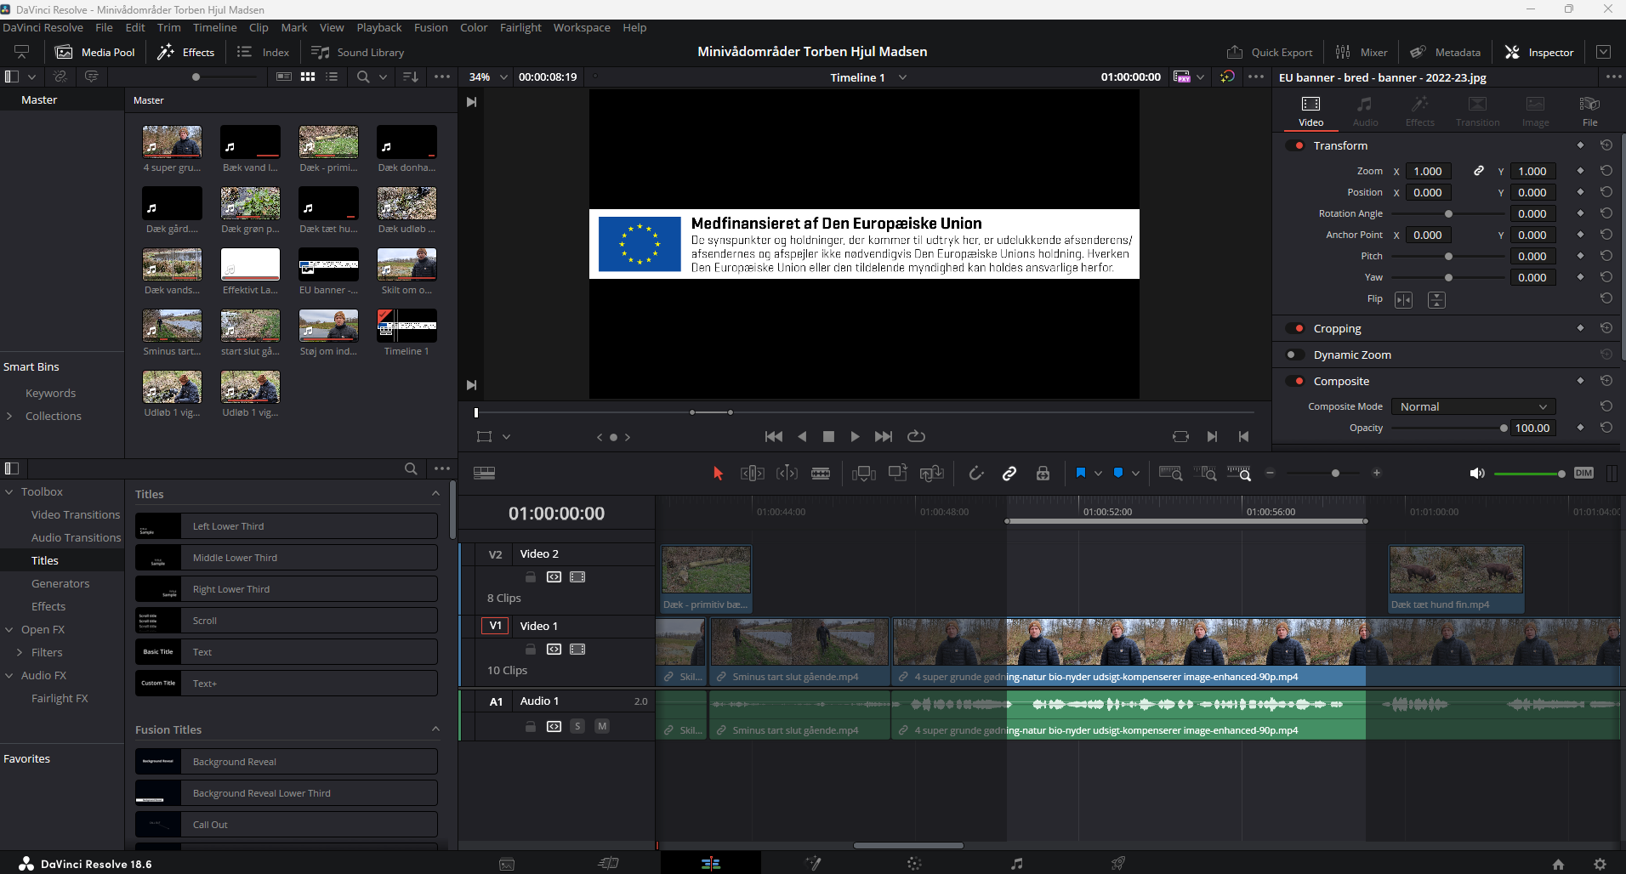Select the Dæk tæt hund fin.mp4 clip

pos(1456,579)
